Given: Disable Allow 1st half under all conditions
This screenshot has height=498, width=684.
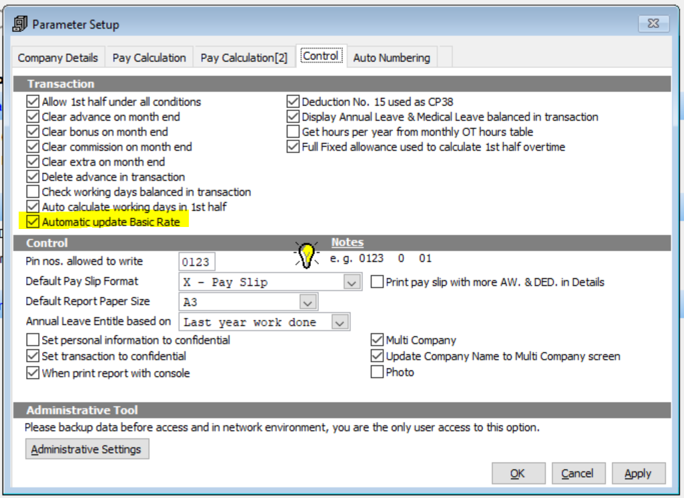Looking at the screenshot, I should coord(32,101).
